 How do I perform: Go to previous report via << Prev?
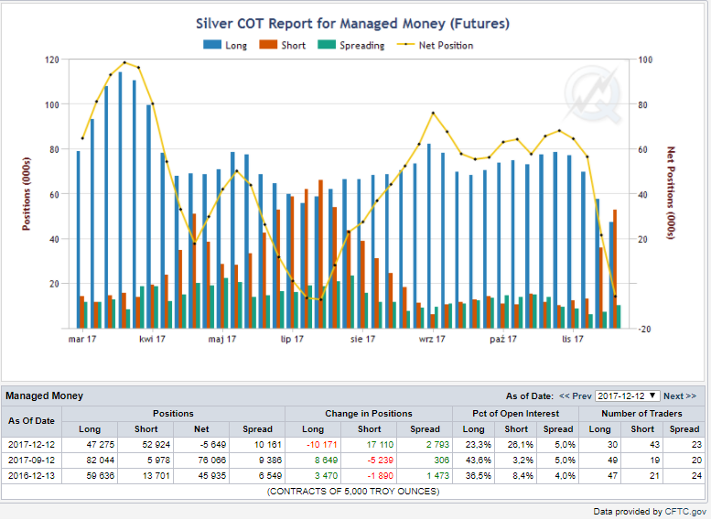pyautogui.click(x=576, y=396)
